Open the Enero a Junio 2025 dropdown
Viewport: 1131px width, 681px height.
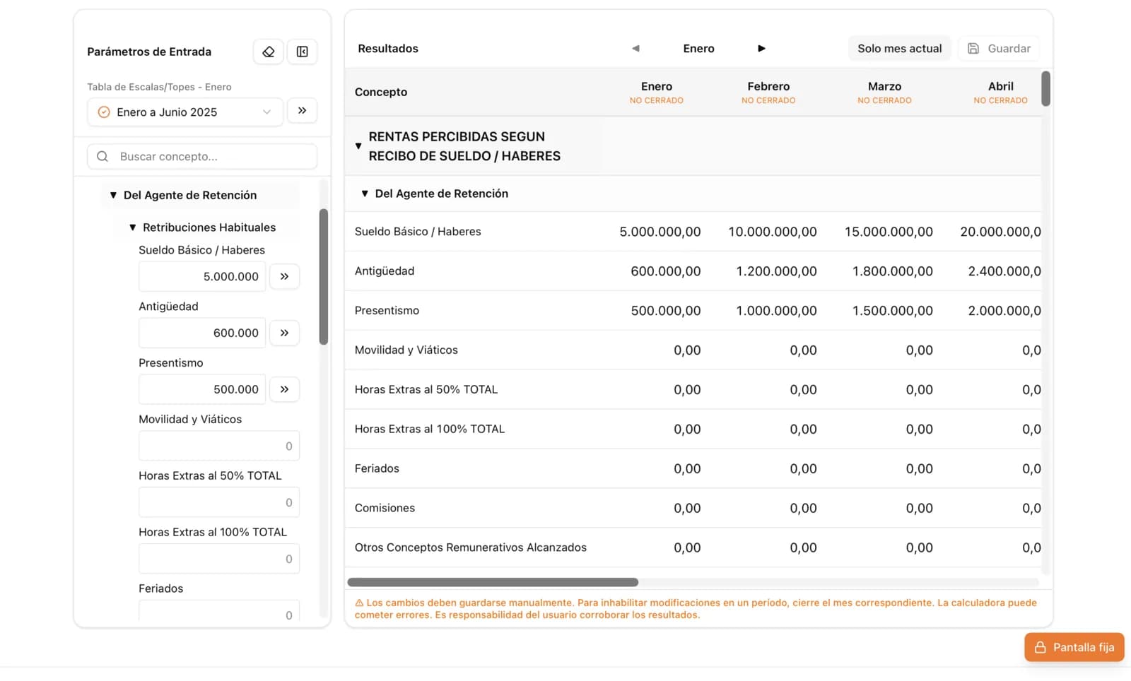coord(185,112)
